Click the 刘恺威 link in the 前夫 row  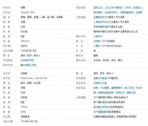pos(97,41)
